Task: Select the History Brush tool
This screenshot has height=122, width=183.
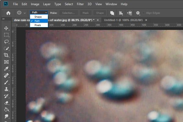Action: pyautogui.click(x=6, y=96)
